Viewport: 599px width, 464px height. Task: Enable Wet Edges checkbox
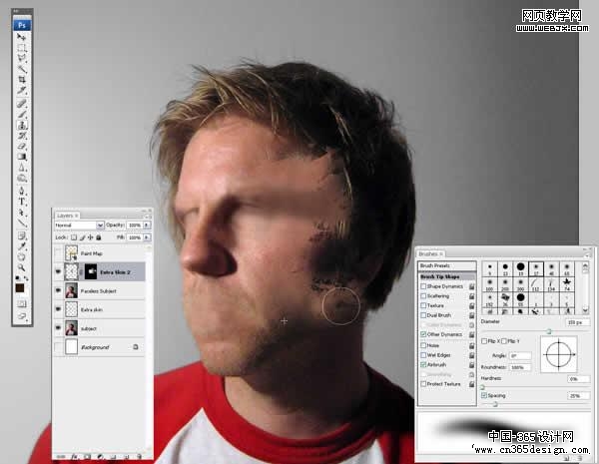[x=423, y=355]
